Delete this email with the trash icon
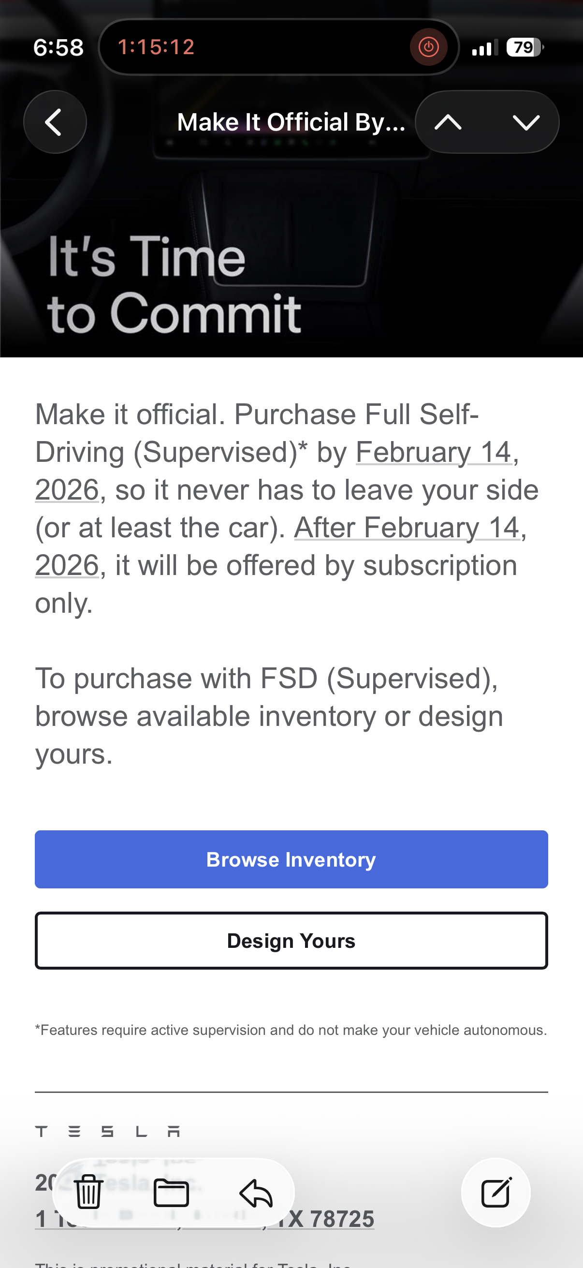The image size is (583, 1268). 88,1192
